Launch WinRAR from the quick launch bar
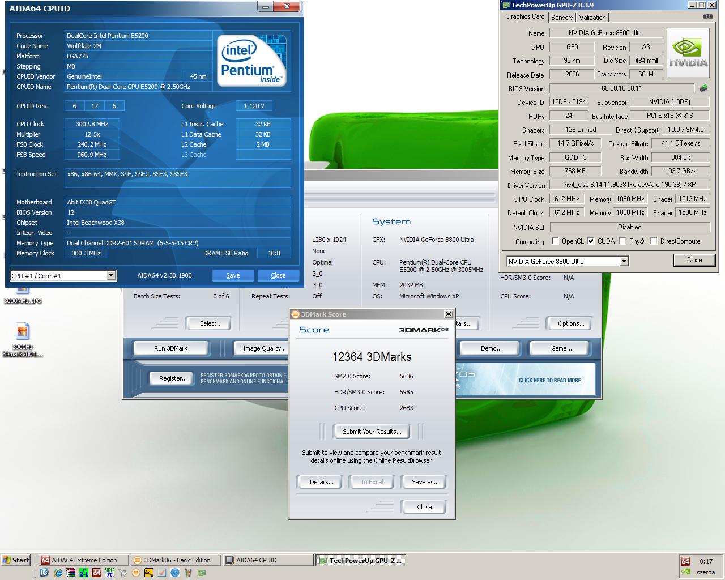This screenshot has width=725, height=580. coord(71,573)
